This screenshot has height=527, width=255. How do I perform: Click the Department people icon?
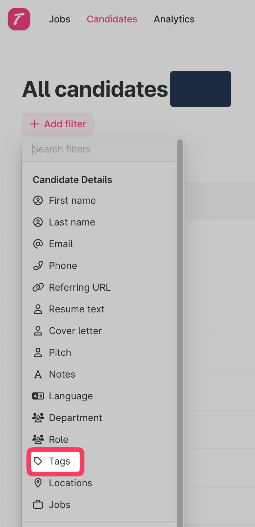click(38, 418)
